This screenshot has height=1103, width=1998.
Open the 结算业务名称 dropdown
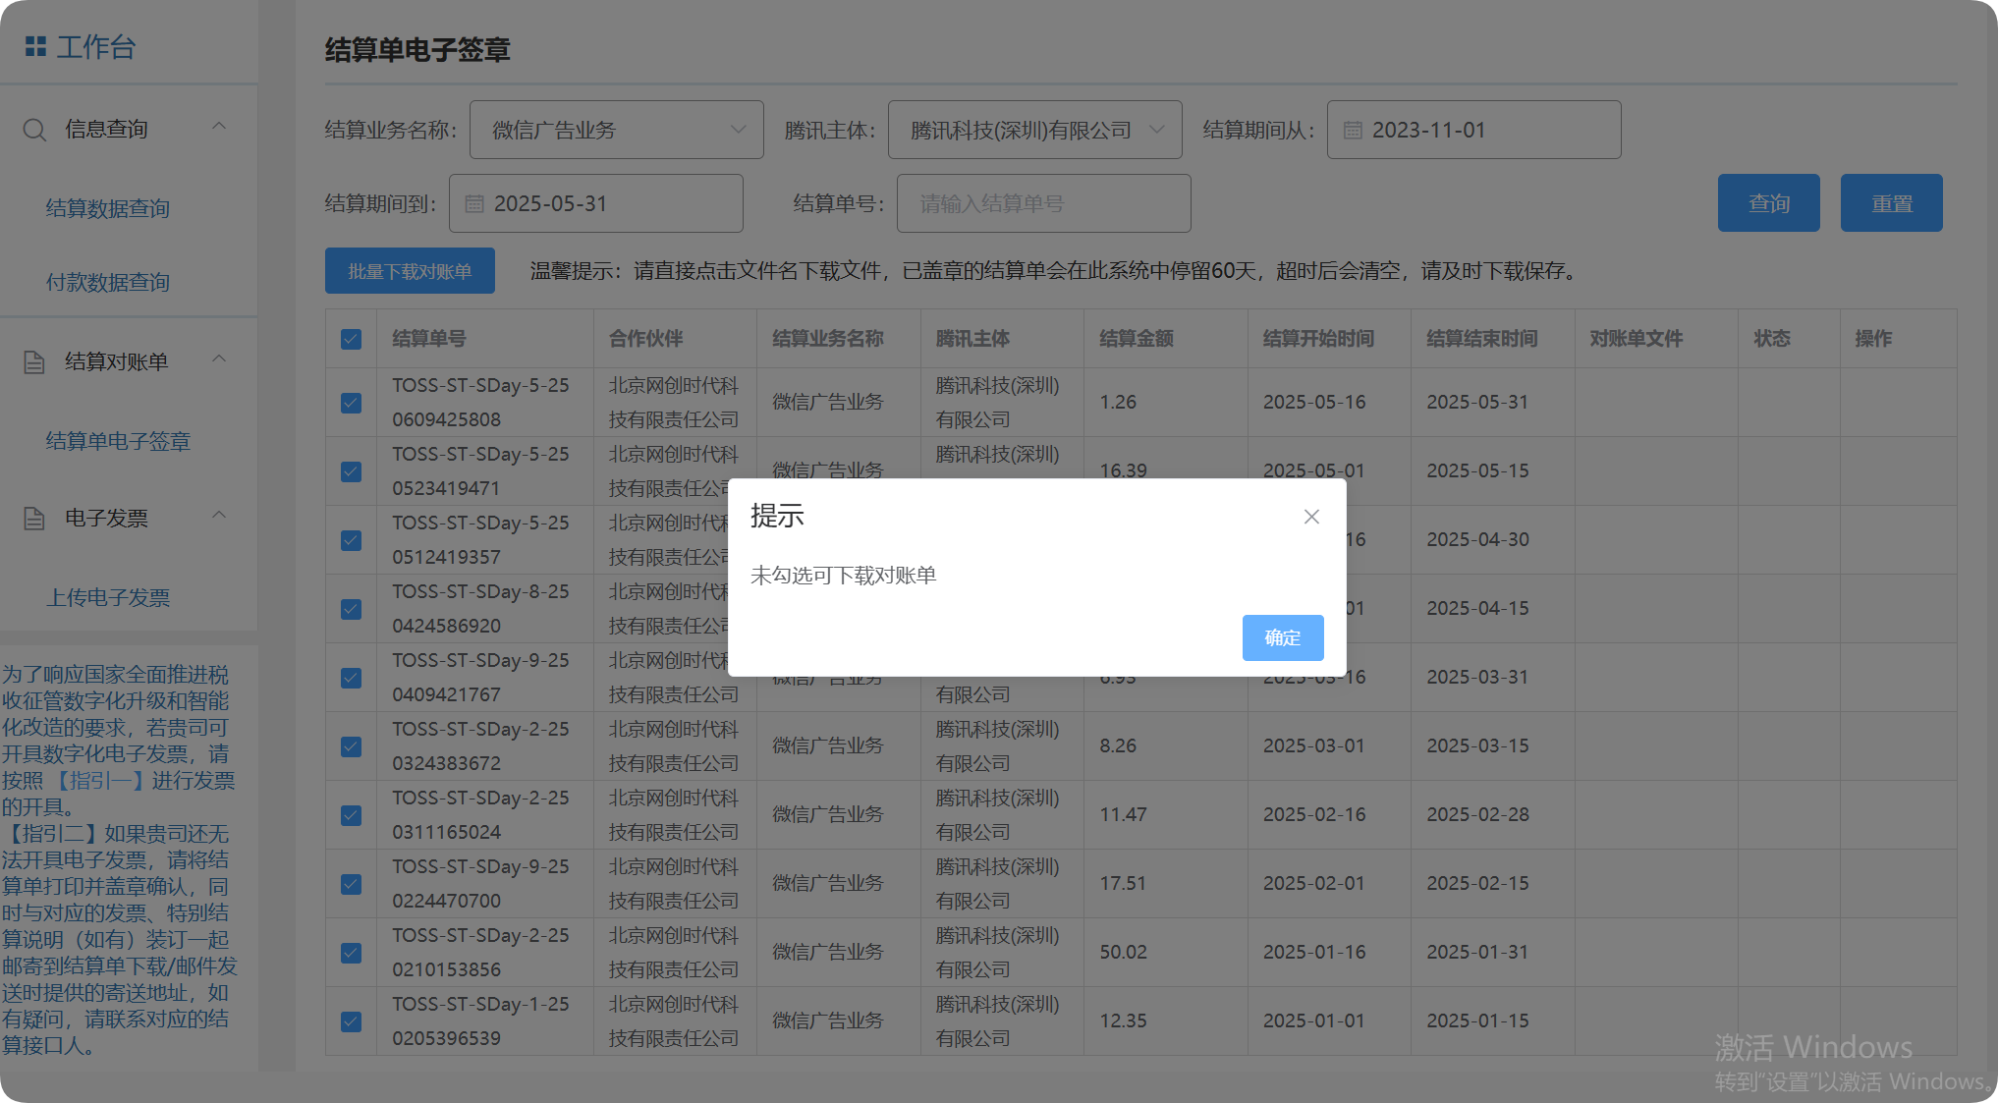click(x=616, y=130)
